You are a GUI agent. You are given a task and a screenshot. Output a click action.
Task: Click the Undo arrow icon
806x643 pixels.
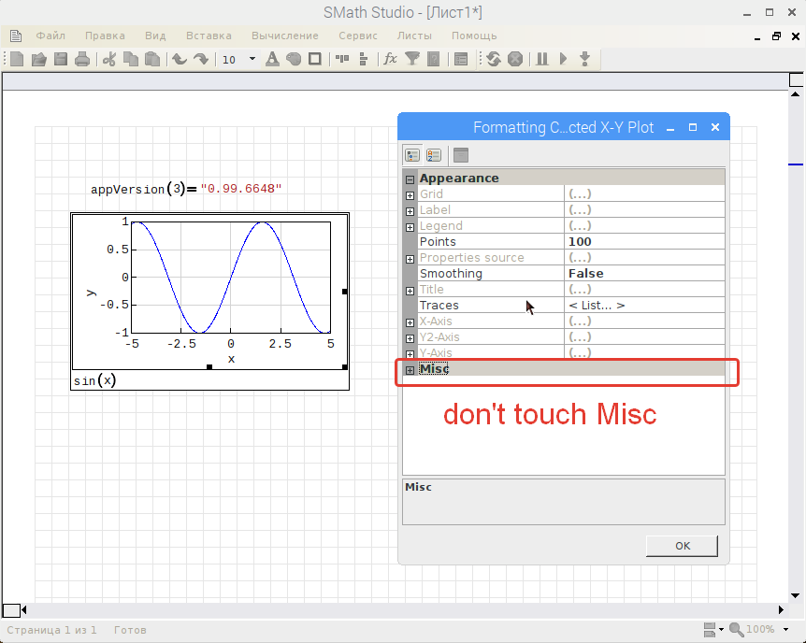180,59
